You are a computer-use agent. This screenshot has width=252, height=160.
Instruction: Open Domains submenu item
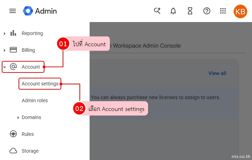(31, 117)
